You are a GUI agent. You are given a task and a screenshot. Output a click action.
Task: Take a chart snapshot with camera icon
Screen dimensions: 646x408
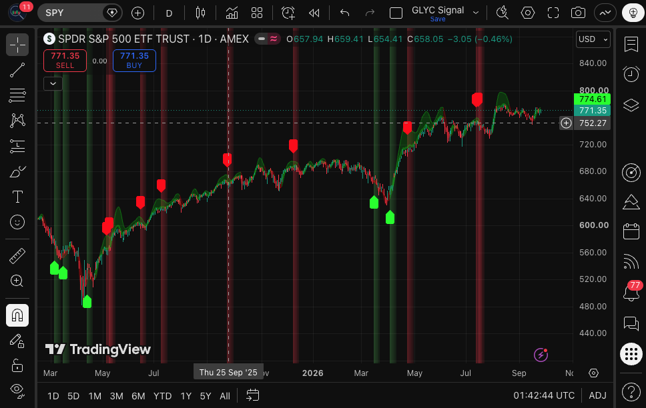pyautogui.click(x=578, y=13)
